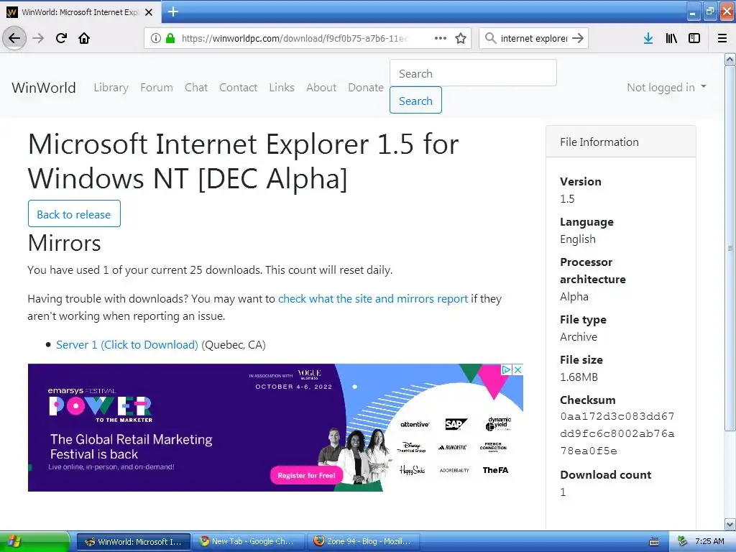Click the tray icon next to the clock
This screenshot has width=736, height=552.
point(683,542)
